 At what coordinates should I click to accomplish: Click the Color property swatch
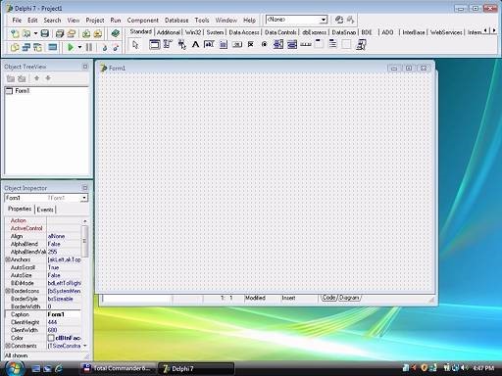coord(51,338)
